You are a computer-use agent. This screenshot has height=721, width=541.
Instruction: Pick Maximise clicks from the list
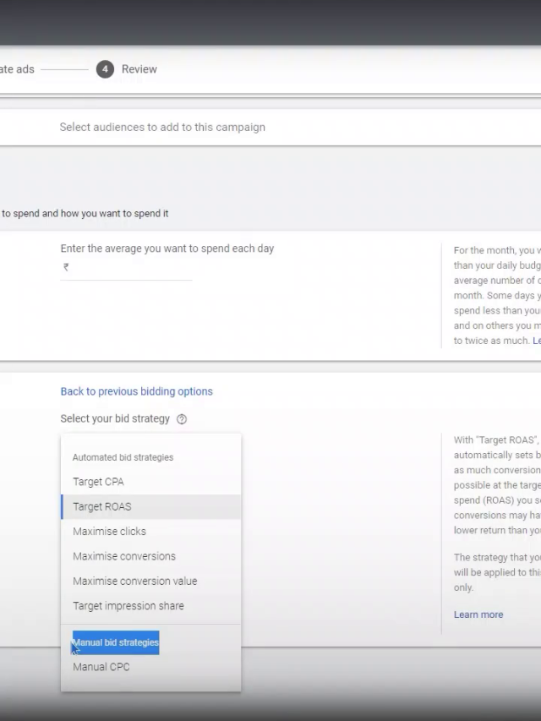coord(109,532)
